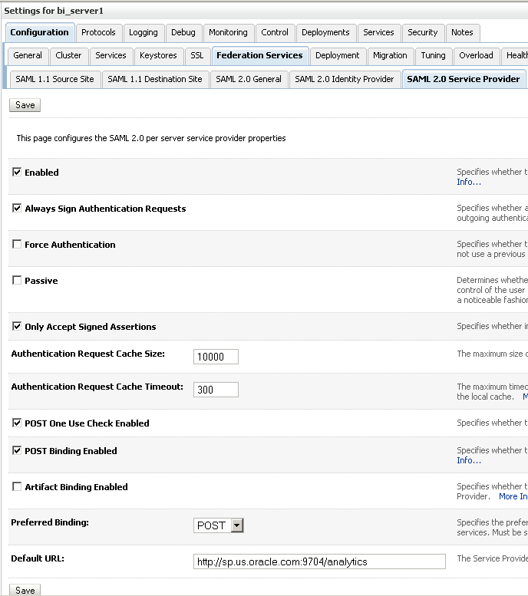Viewport: 528px width, 596px height.
Task: Open the Debug tab
Action: [x=183, y=33]
